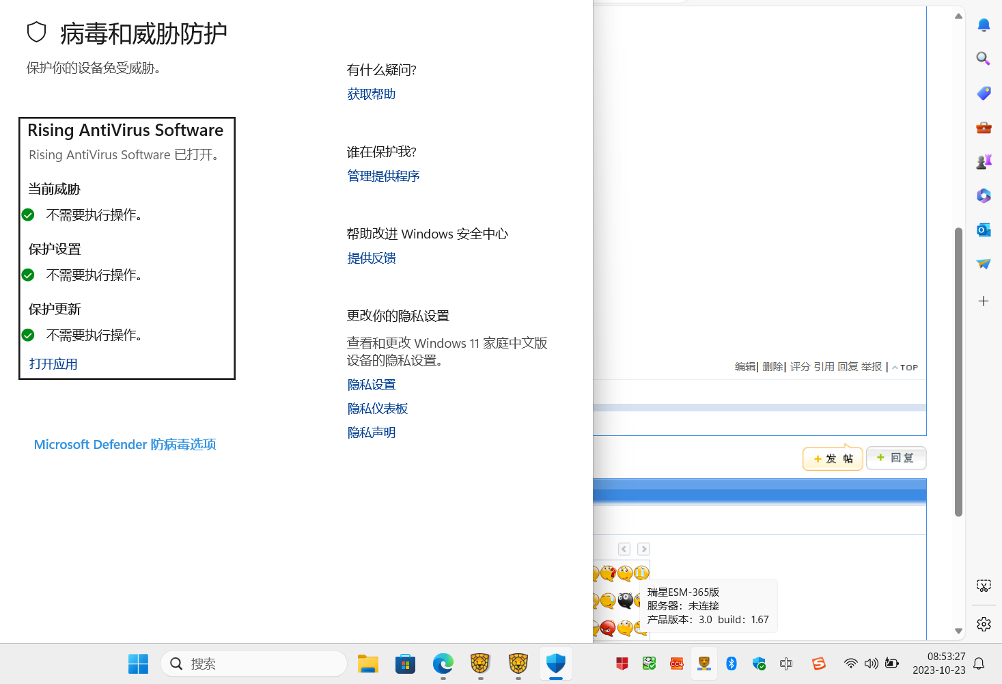Click 删除 on the forum post
This screenshot has width=1002, height=684.
pos(773,367)
